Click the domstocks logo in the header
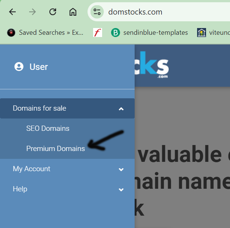Screen dimensions: 230x228 coord(152,66)
